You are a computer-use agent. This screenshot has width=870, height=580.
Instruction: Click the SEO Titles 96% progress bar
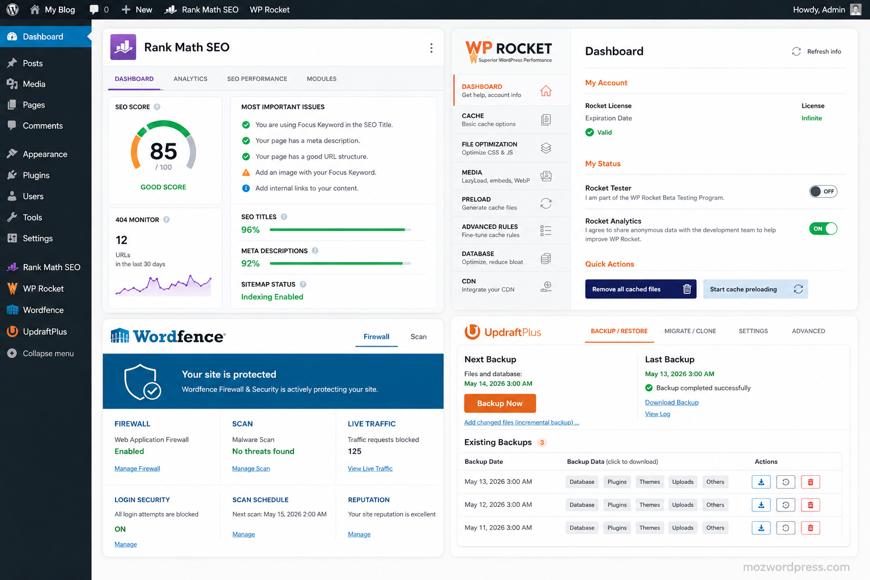(340, 230)
